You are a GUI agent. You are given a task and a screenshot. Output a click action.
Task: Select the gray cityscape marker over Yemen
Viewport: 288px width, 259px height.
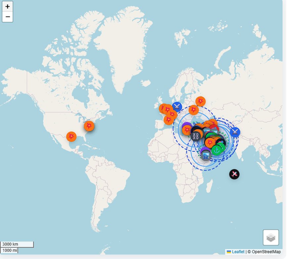(x=206, y=156)
